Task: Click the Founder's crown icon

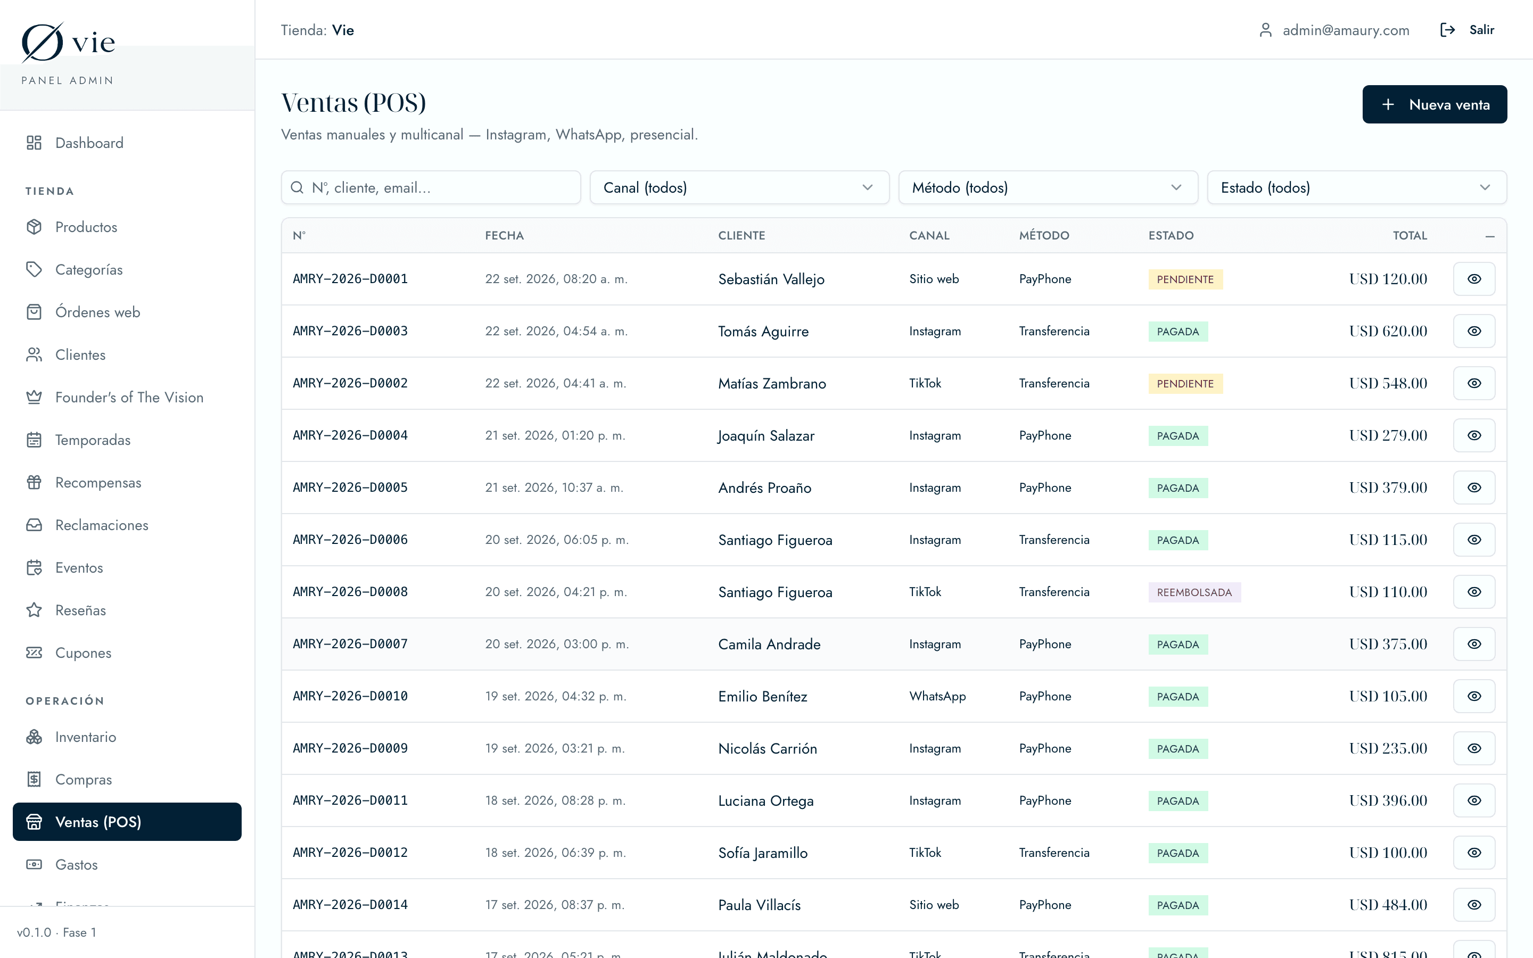Action: click(x=34, y=397)
